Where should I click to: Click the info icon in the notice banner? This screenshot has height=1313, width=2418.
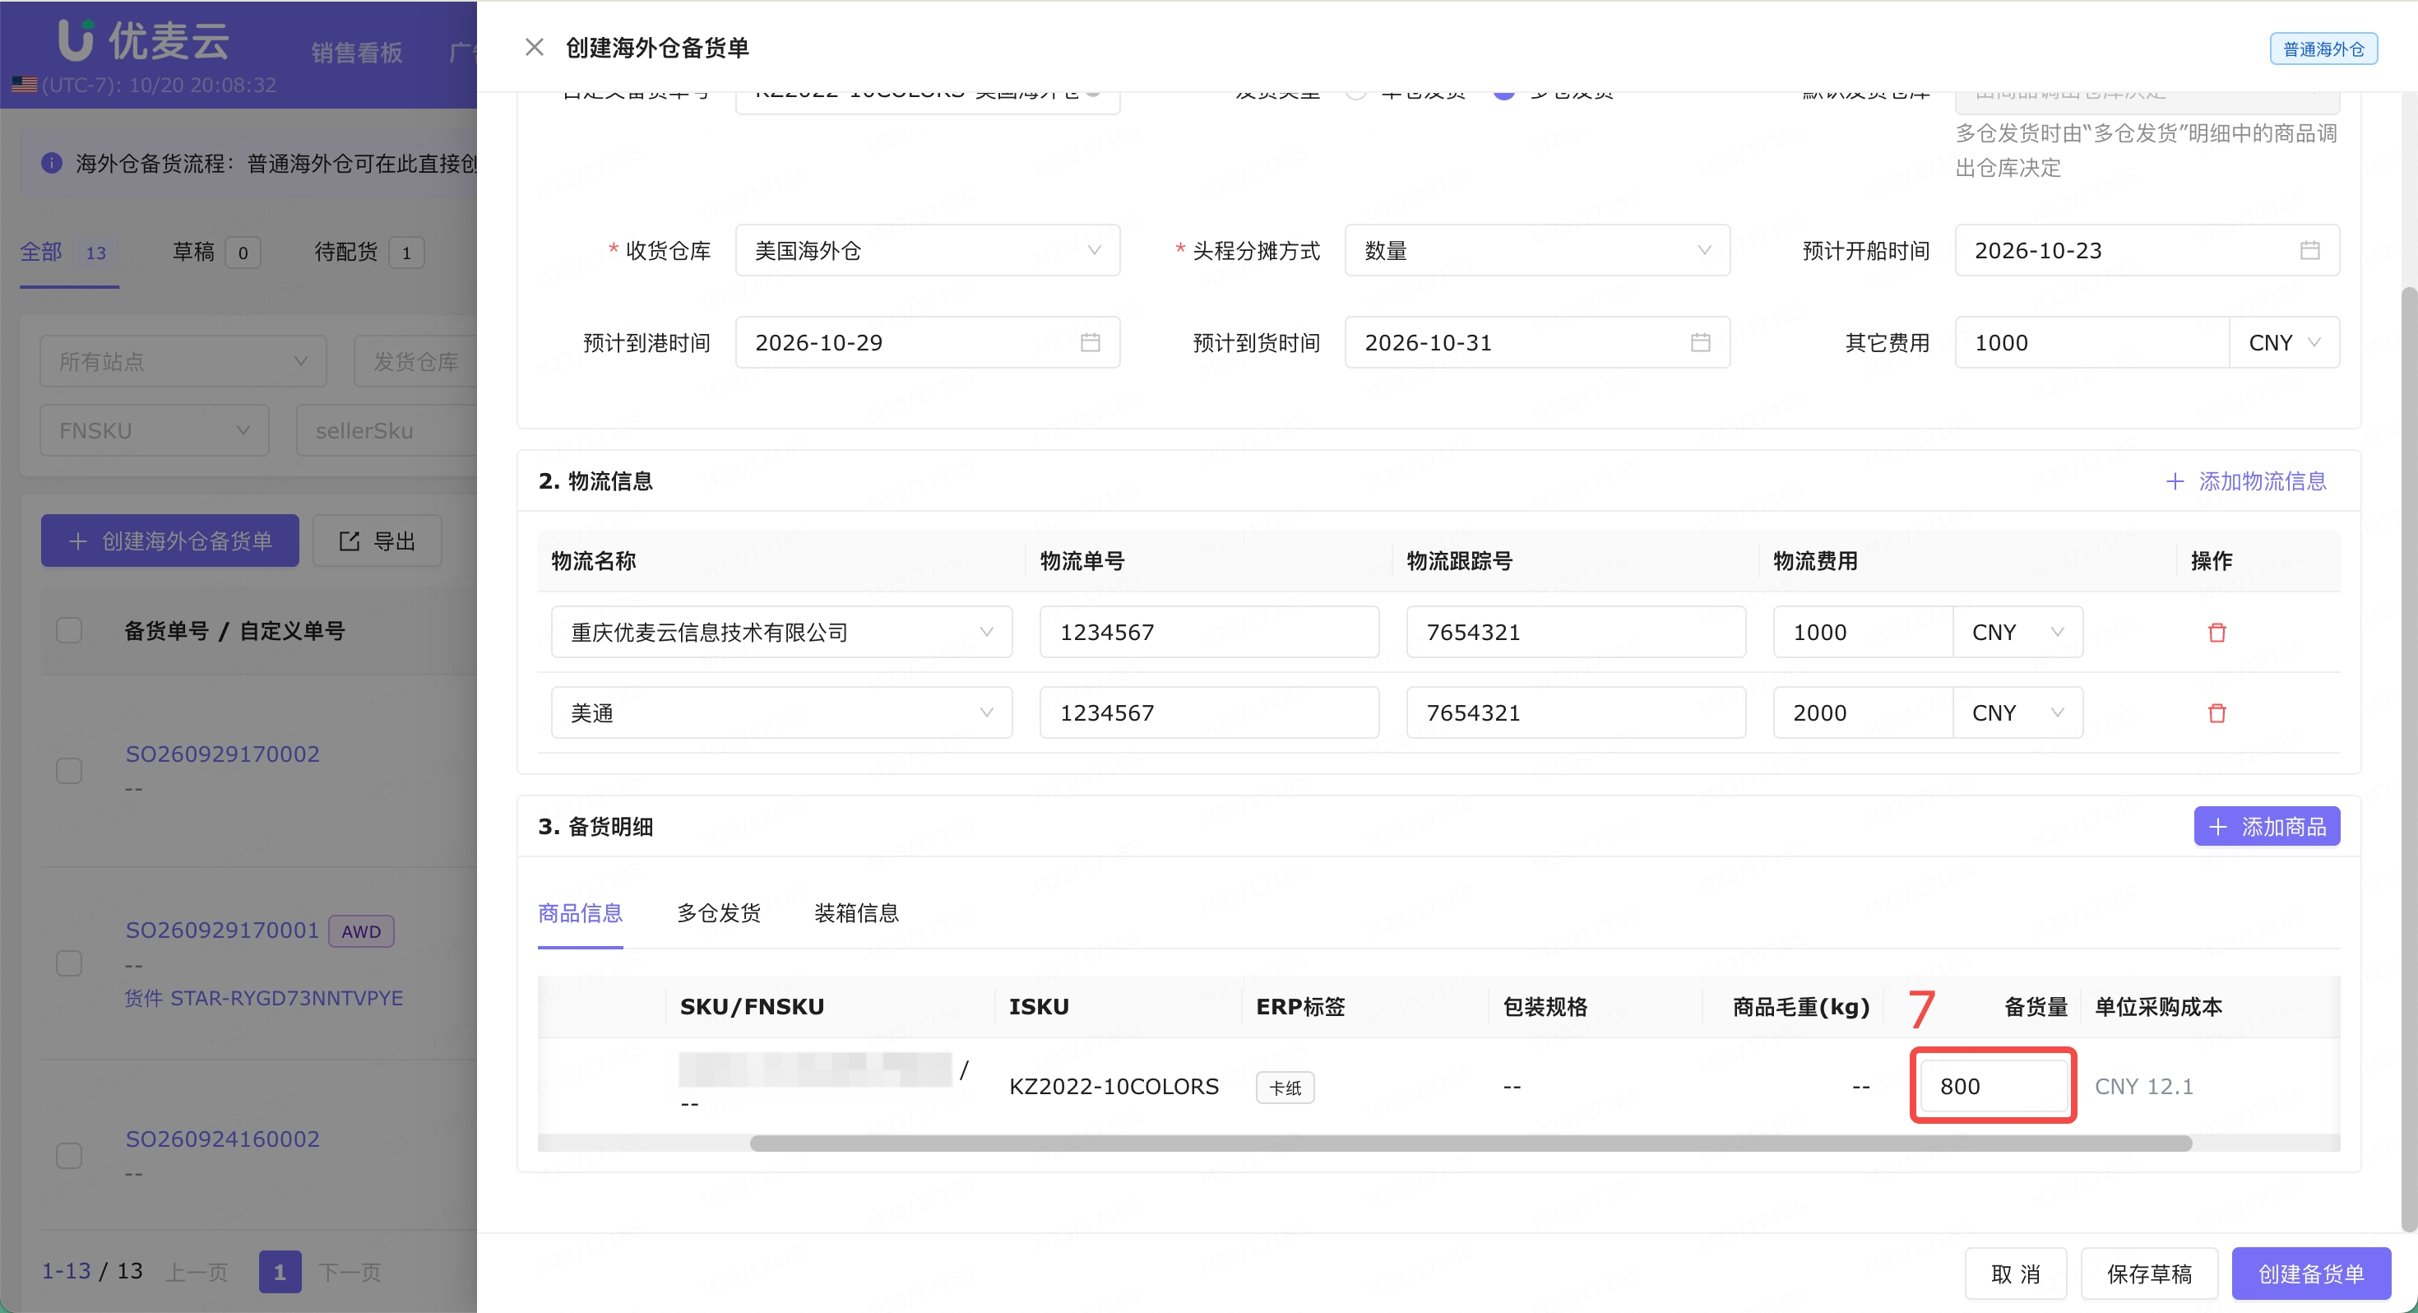click(52, 164)
